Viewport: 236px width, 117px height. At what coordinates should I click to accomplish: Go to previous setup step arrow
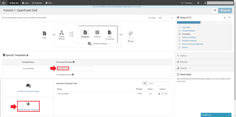[x=225, y=18]
